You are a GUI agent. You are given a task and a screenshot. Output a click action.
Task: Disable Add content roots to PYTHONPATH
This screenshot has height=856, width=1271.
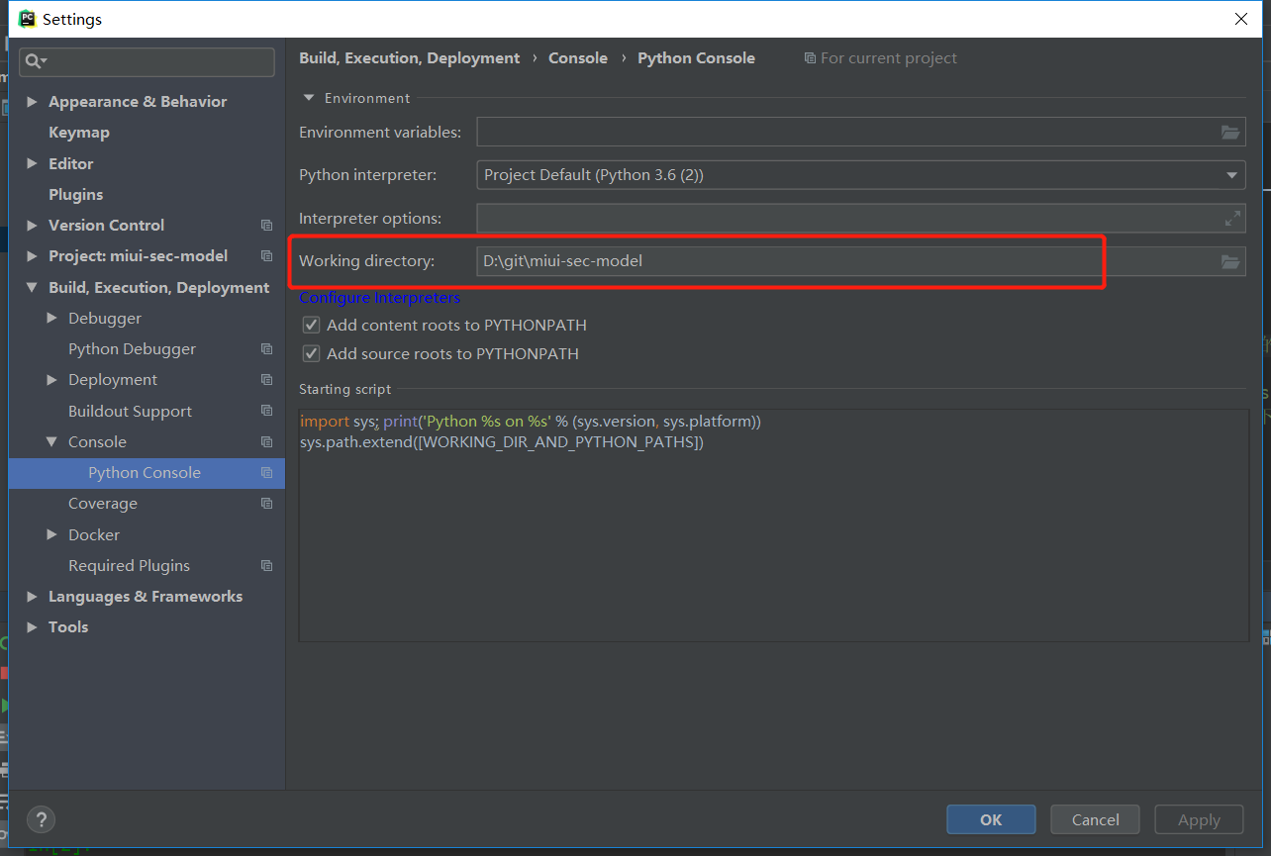(311, 325)
